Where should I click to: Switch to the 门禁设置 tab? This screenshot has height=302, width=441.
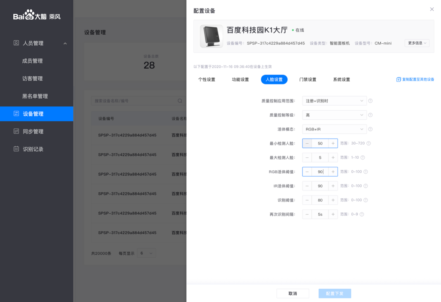[308, 79]
